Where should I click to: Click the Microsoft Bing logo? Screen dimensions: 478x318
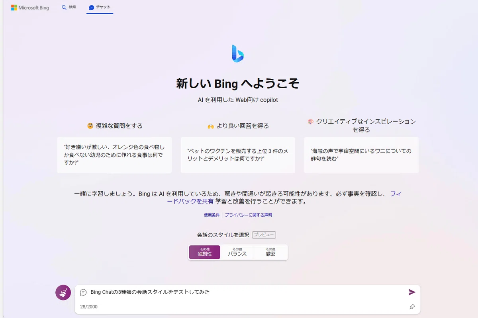(30, 8)
